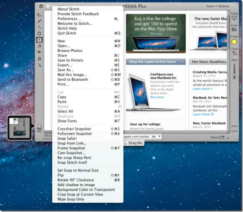Choose Crosshair Snapshot
This screenshot has width=243, height=212.
(88, 129)
